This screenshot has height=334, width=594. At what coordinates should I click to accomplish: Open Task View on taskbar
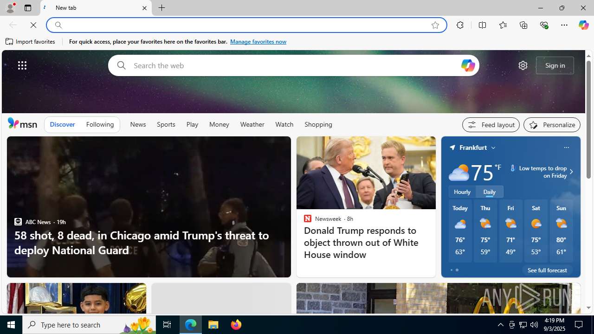click(x=167, y=325)
